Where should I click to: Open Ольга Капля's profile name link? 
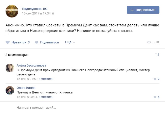click(26, 88)
